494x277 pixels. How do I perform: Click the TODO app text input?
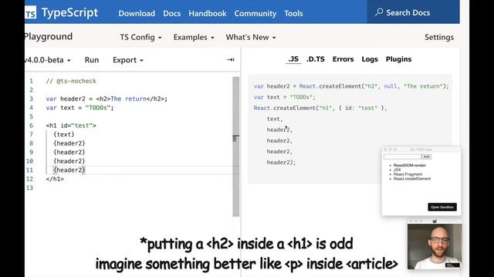(x=402, y=156)
